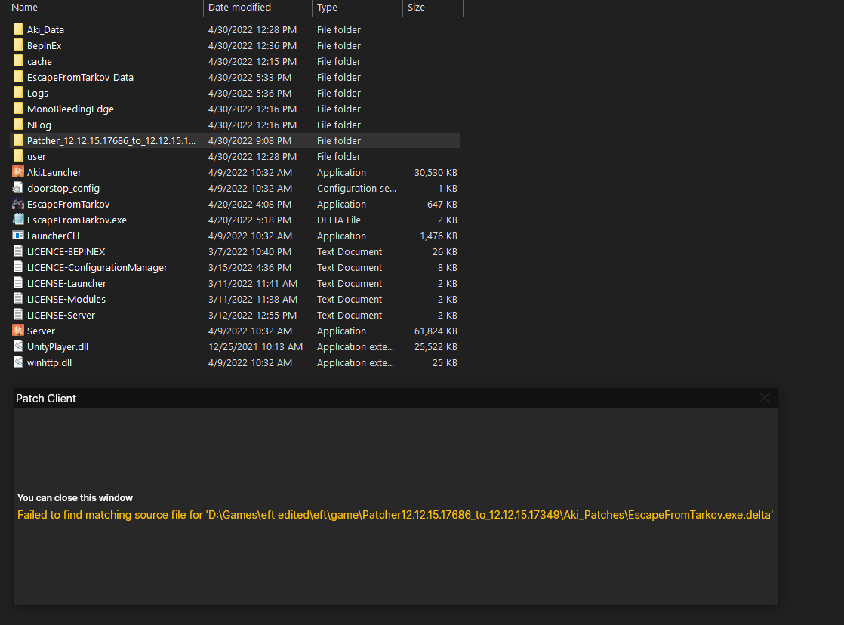This screenshot has width=844, height=625.
Task: Sort files by the Name column header
Action: (25, 7)
